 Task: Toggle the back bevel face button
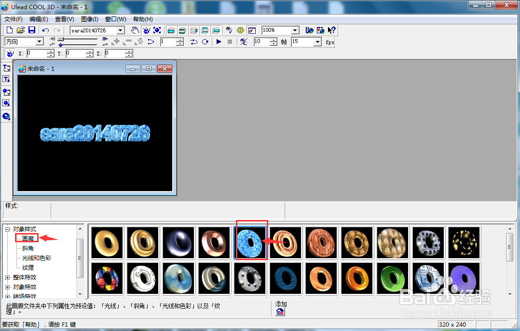(205, 30)
